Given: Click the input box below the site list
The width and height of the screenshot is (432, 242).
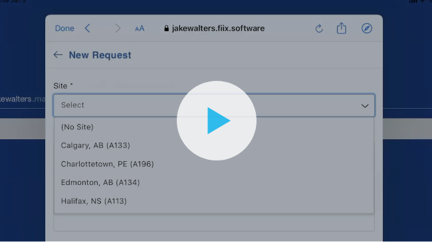Looking at the screenshot, I should coord(214,223).
